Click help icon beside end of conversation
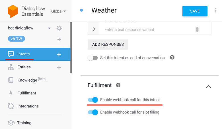 (172, 57)
